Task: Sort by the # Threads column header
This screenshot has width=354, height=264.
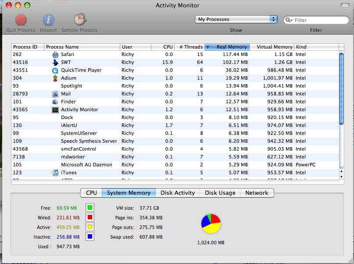Action: click(x=190, y=47)
